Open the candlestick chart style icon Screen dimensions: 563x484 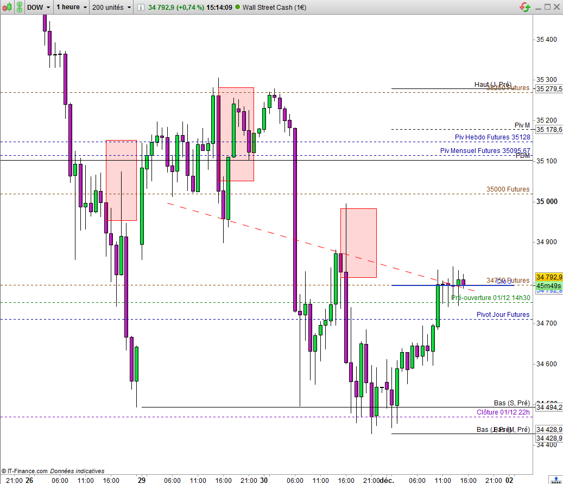click(x=7, y=7)
